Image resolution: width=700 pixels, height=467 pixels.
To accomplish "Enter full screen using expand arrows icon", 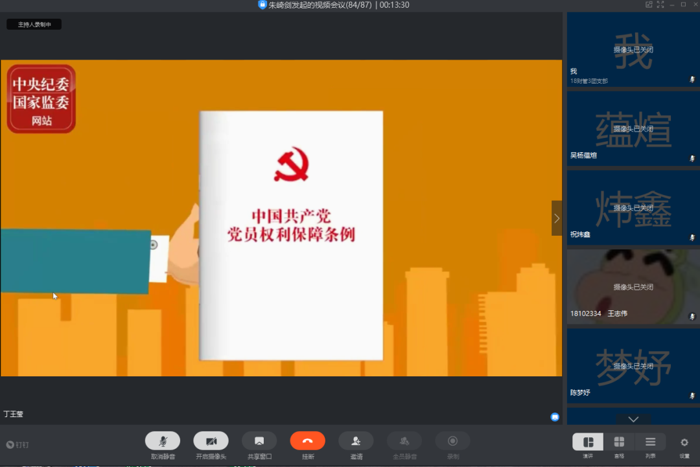I will point(660,5).
